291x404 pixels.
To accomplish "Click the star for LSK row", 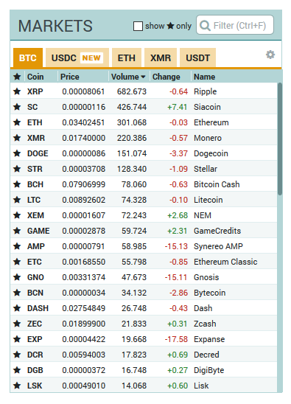I will pos(17,386).
